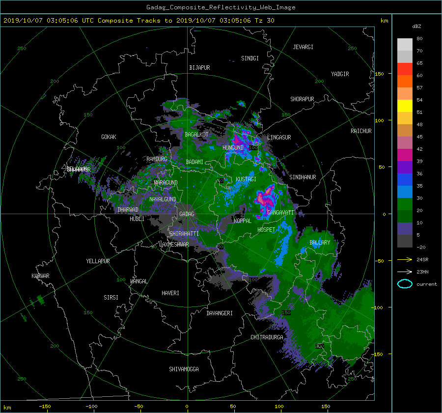Click the DHARWAD label
Image resolution: width=442 pixels, height=413 pixels.
coord(128,210)
